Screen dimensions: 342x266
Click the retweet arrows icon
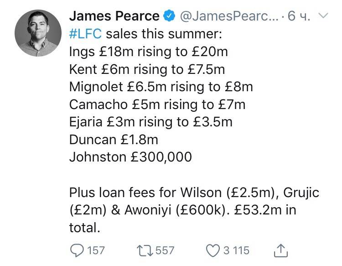point(145,250)
